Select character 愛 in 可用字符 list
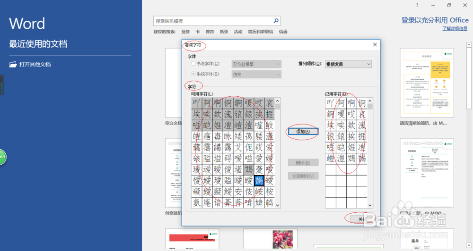 pyautogui.click(x=259, y=159)
